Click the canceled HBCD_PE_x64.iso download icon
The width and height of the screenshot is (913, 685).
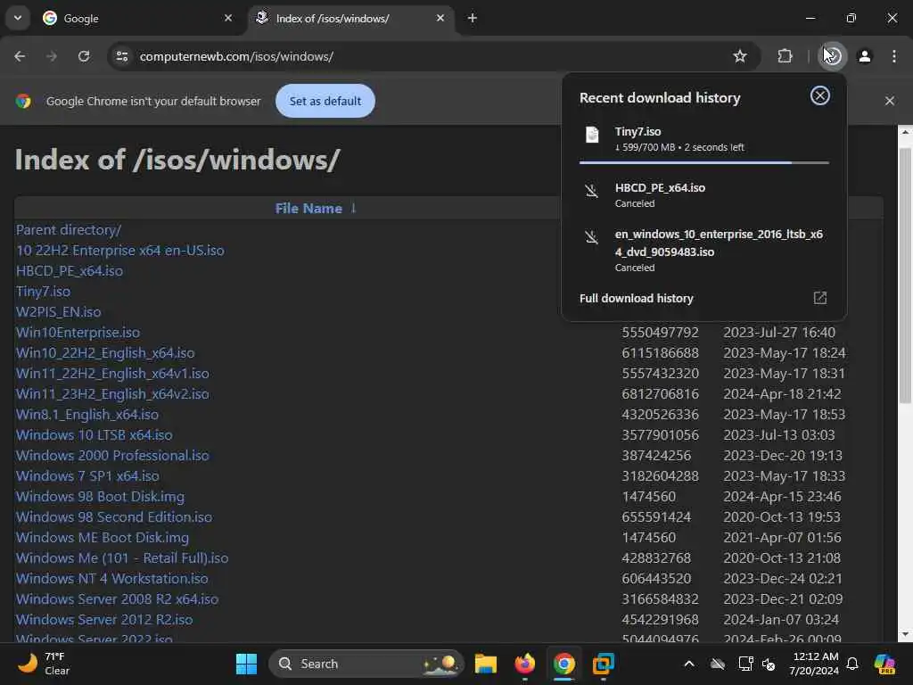coord(592,191)
